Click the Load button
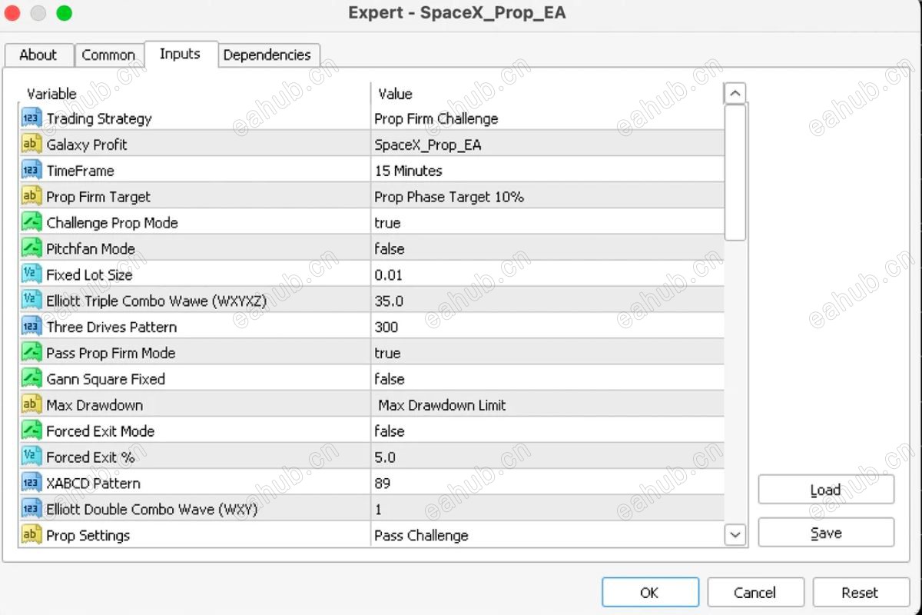The height and width of the screenshot is (615, 922). click(826, 490)
